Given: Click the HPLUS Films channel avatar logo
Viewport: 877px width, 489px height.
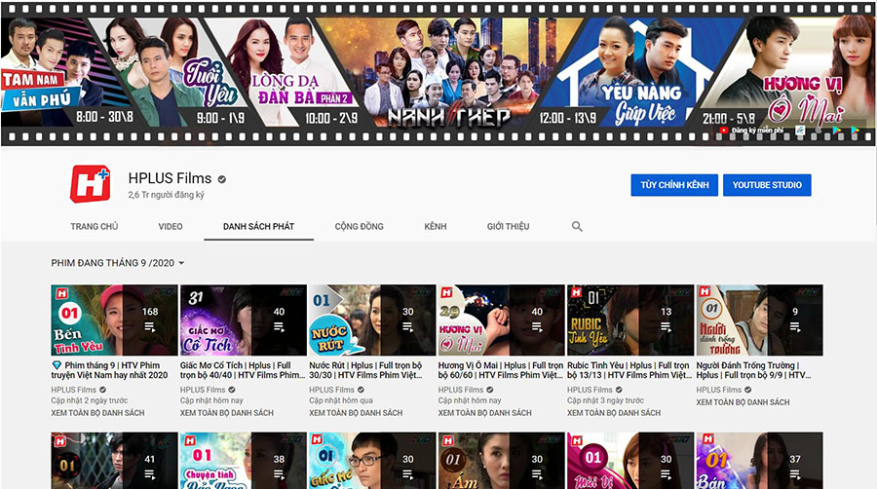Looking at the screenshot, I should 93,187.
